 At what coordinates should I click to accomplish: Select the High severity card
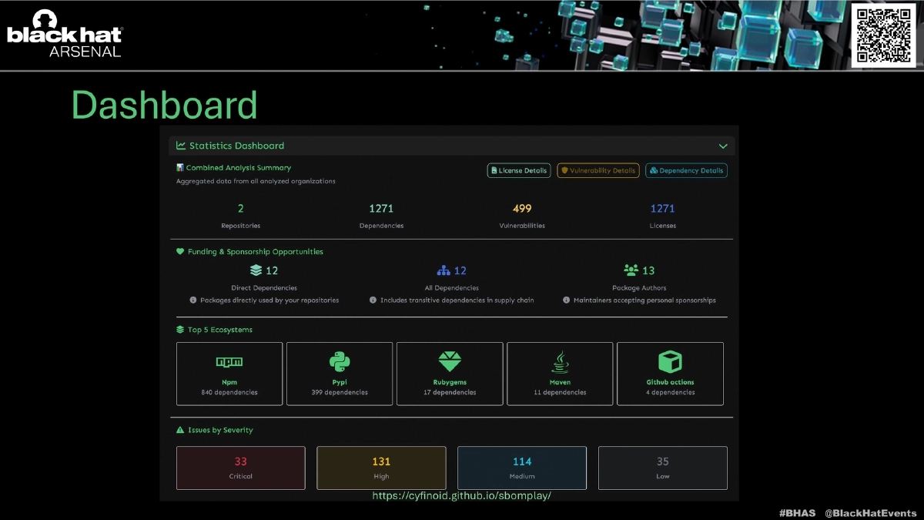[x=381, y=468]
